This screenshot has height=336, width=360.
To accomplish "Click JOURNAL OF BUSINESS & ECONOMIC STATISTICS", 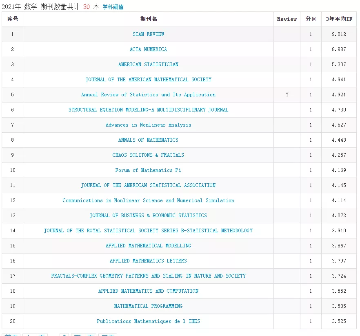I will (x=148, y=216).
